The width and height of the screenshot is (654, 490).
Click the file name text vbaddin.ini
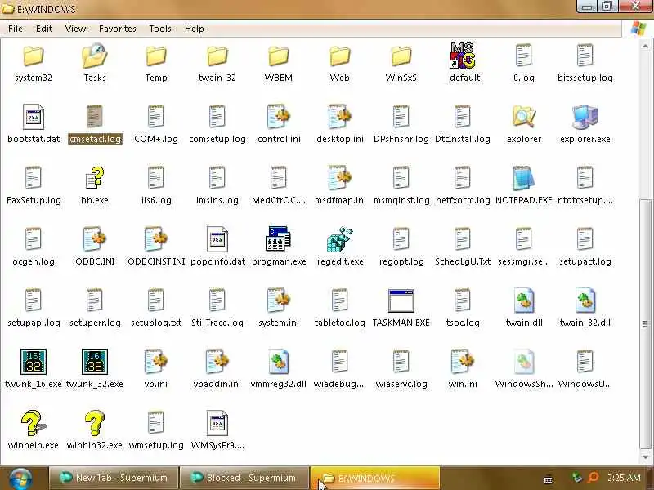217,384
